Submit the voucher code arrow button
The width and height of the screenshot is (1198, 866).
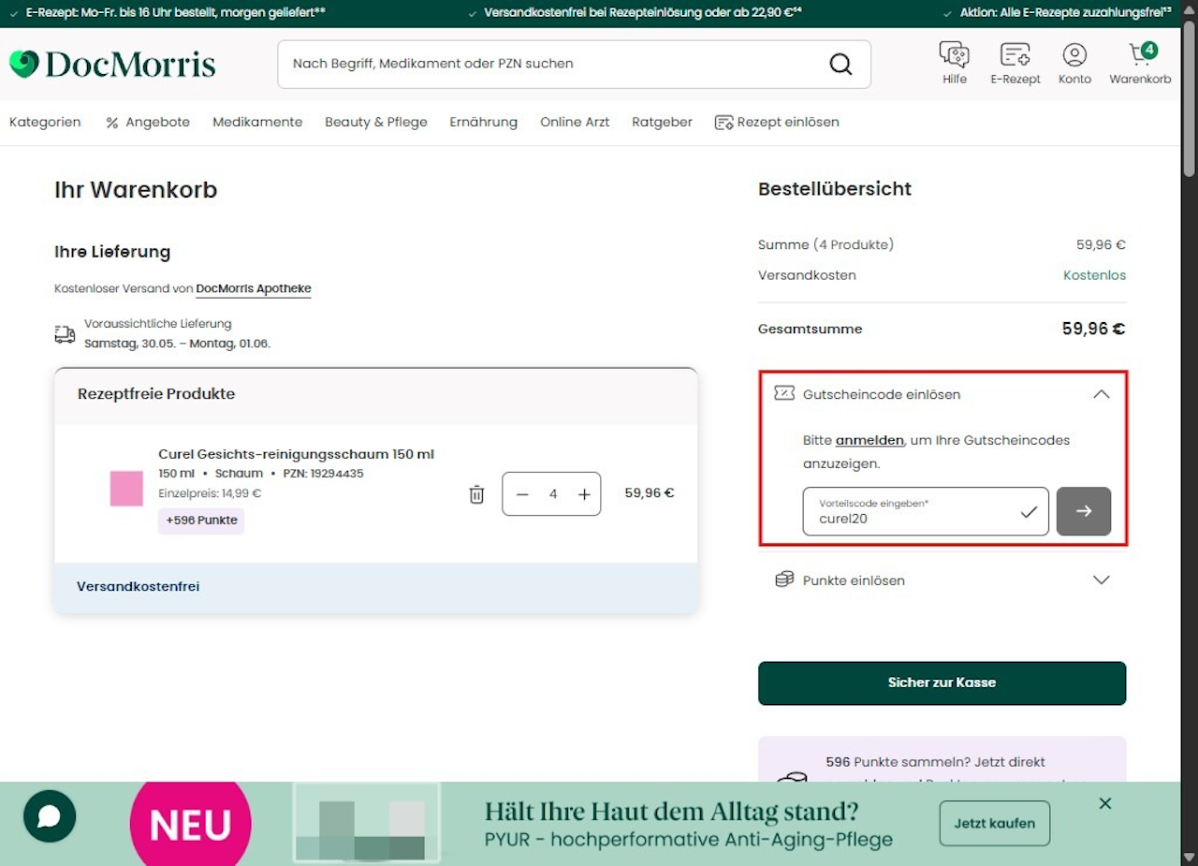(x=1084, y=511)
